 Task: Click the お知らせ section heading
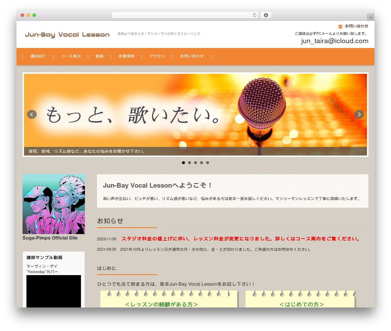click(110, 221)
